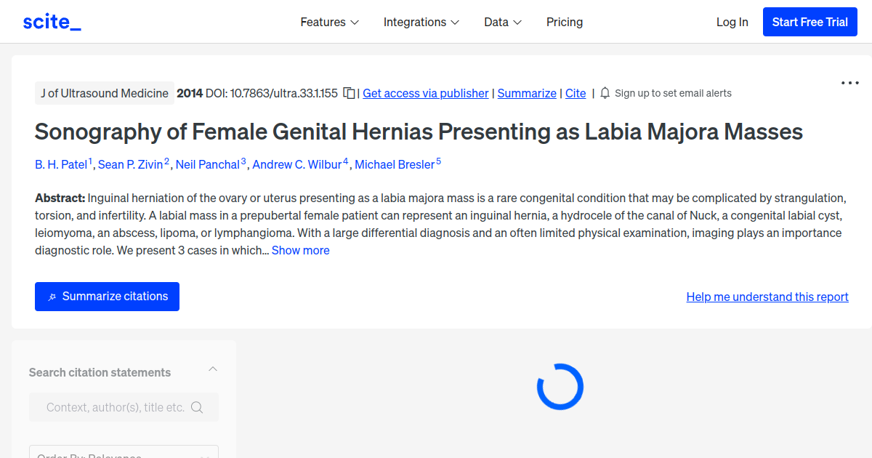872x458 pixels.
Task: Expand the Data menu
Action: [x=503, y=22]
